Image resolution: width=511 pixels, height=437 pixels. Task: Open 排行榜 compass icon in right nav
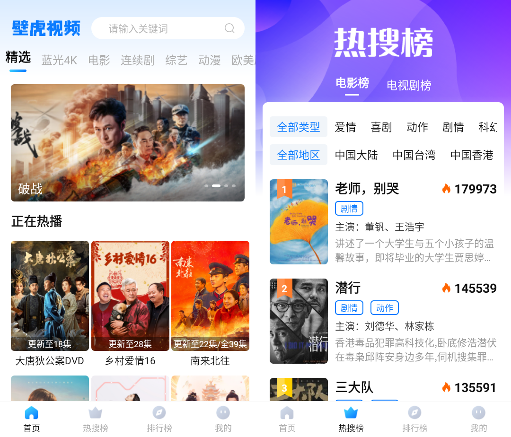(x=415, y=413)
